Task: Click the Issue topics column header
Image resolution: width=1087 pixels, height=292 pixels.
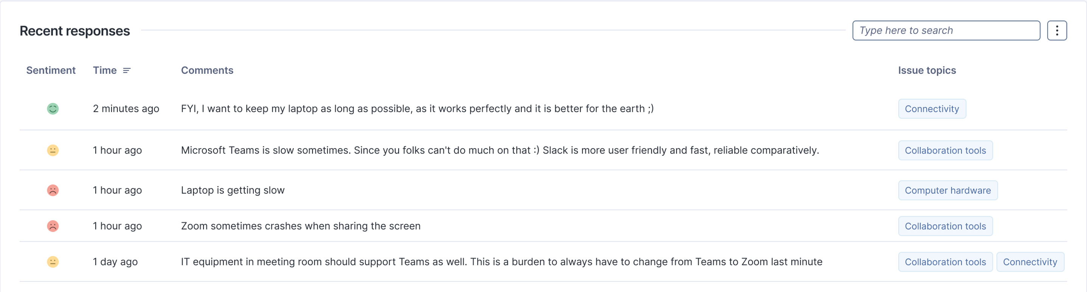Action: coord(927,70)
